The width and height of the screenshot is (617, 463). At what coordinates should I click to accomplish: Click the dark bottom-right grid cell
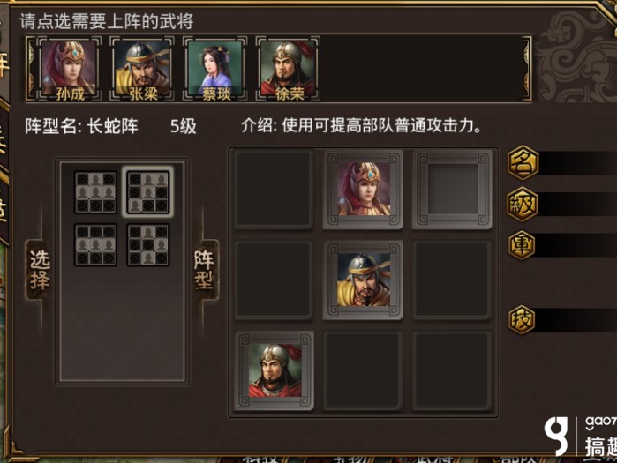tap(452, 370)
